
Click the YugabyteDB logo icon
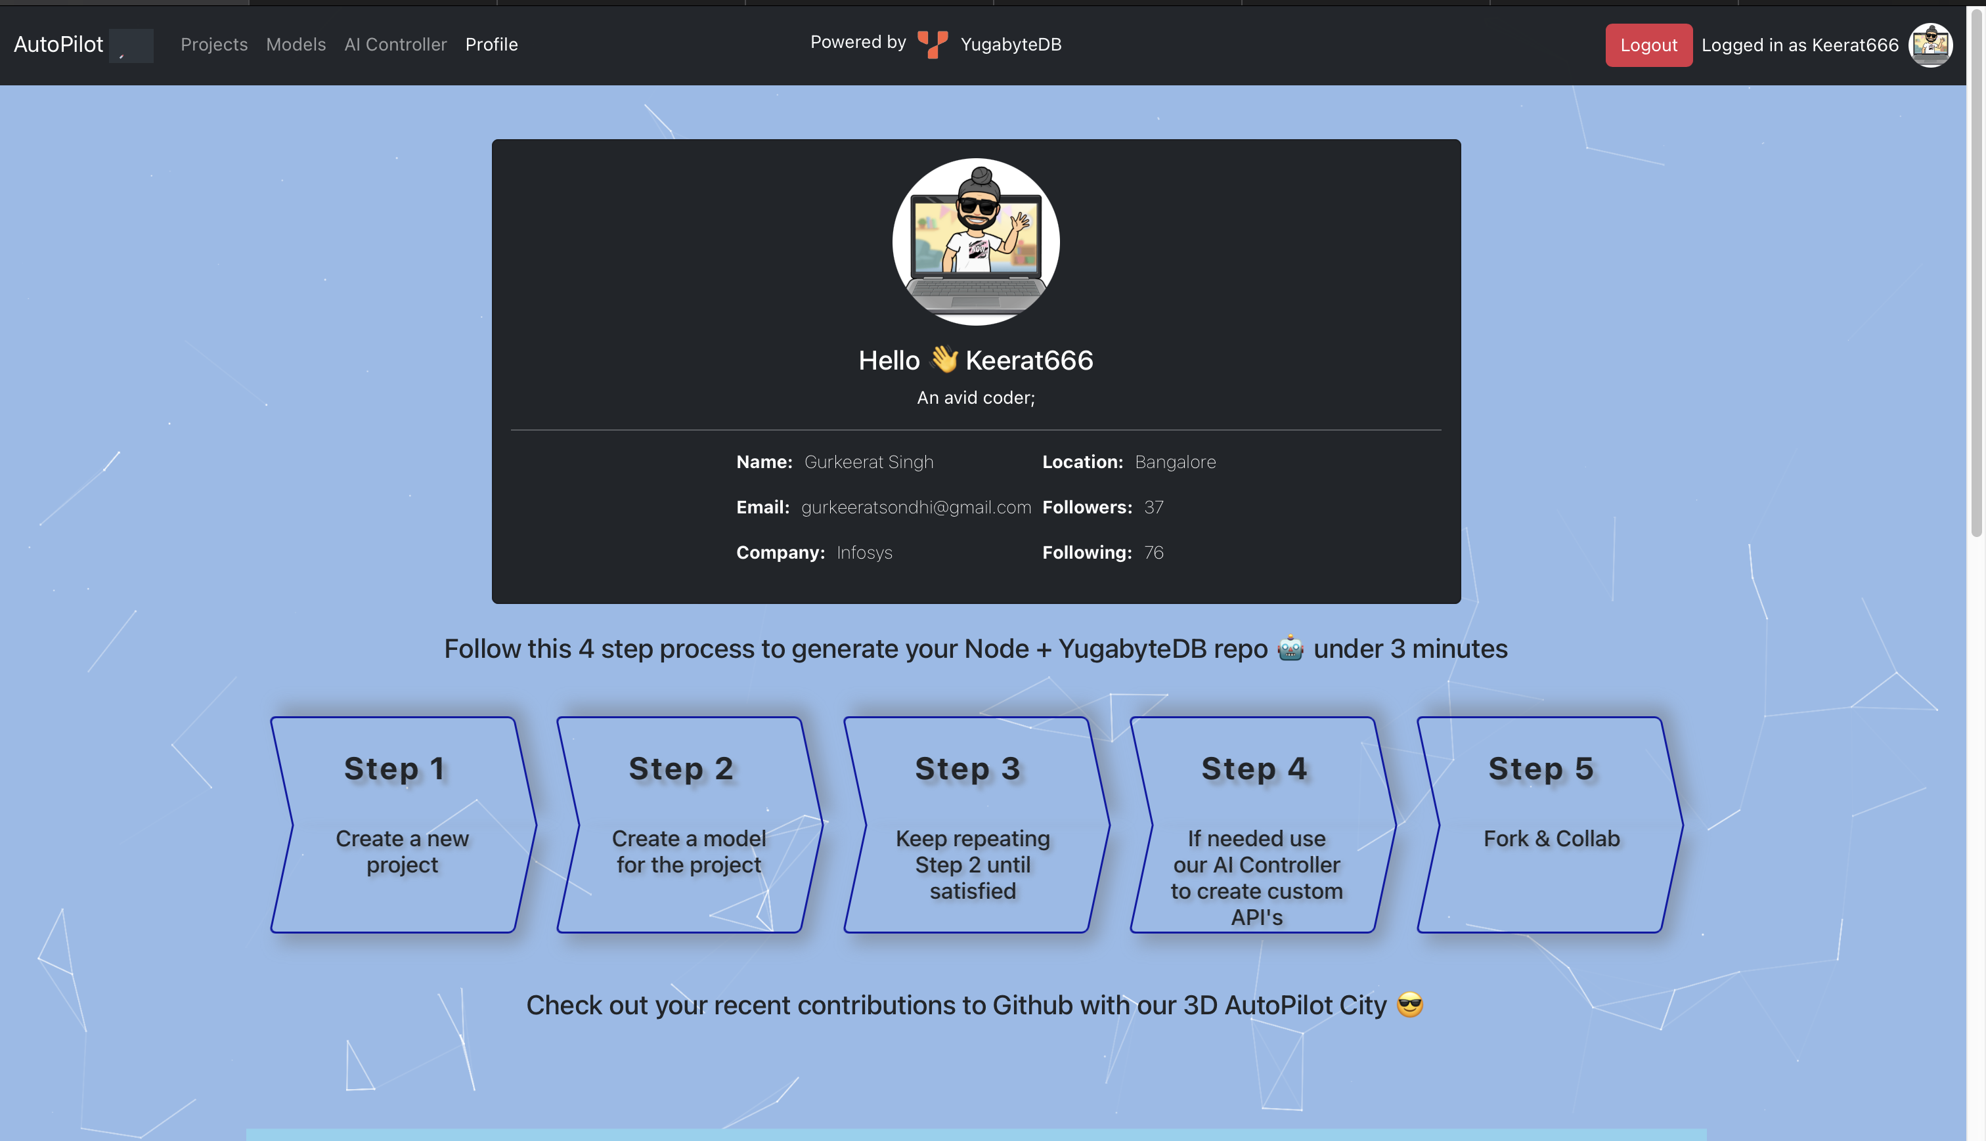933,45
